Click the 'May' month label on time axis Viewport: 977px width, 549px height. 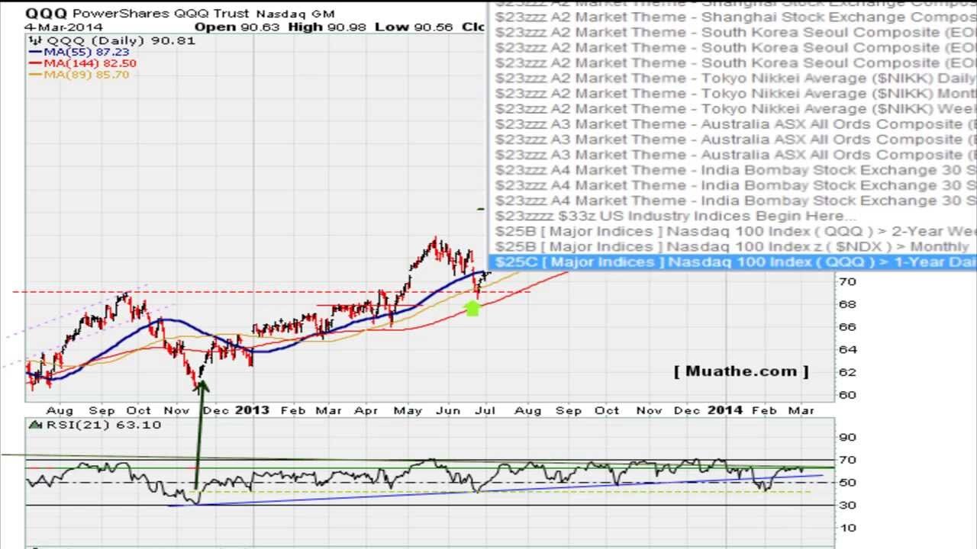408,411
